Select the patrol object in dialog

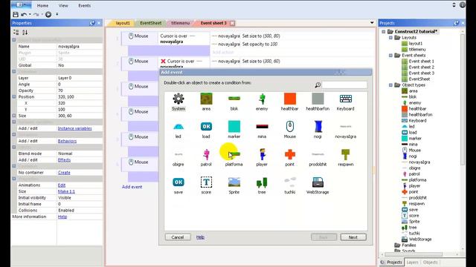[206, 157]
